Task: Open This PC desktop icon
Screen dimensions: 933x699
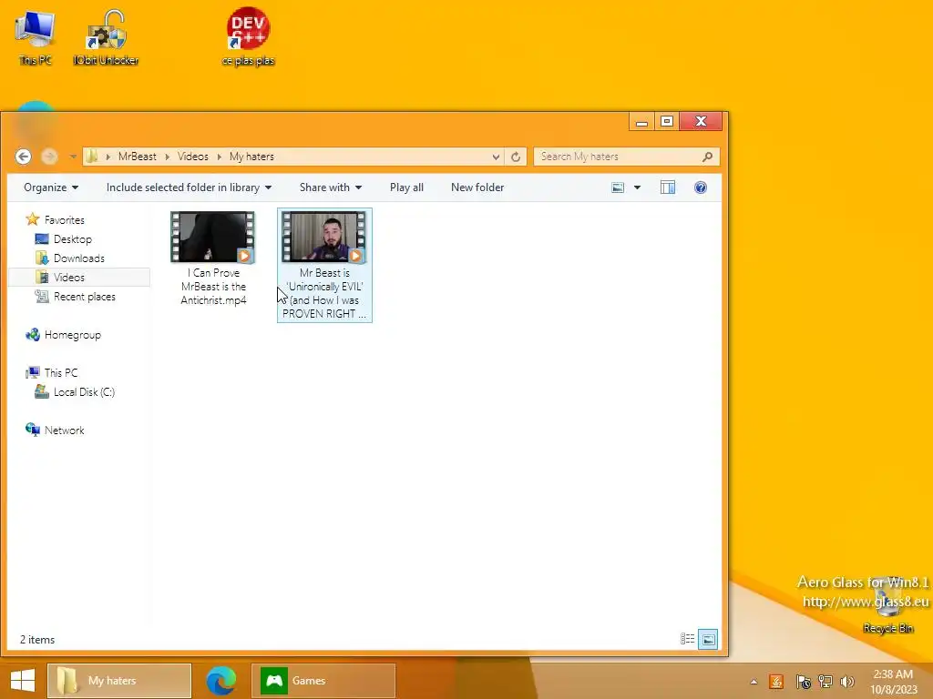Action: (36, 35)
